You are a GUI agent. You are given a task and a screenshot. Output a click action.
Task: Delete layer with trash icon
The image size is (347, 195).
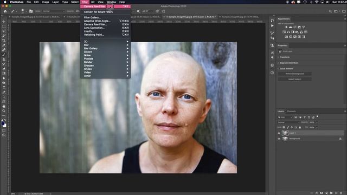(x=341, y=193)
